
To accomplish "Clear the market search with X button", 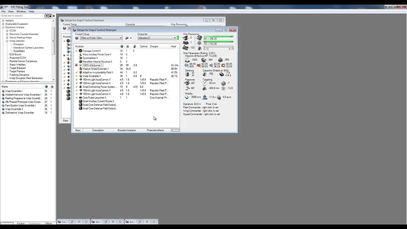I will click(53, 16).
